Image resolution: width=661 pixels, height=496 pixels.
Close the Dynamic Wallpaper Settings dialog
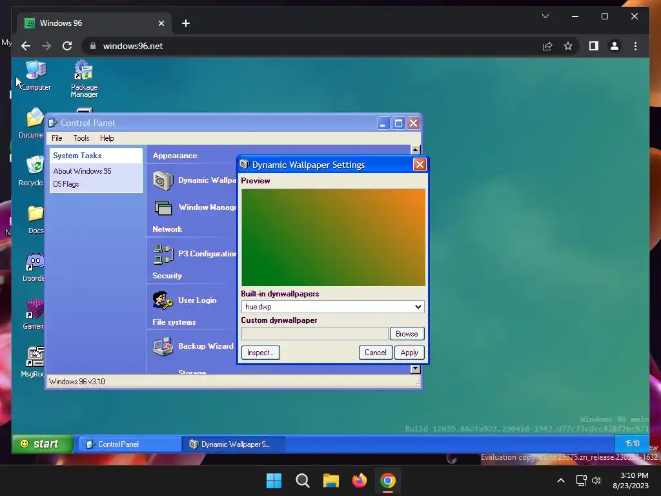pos(420,165)
